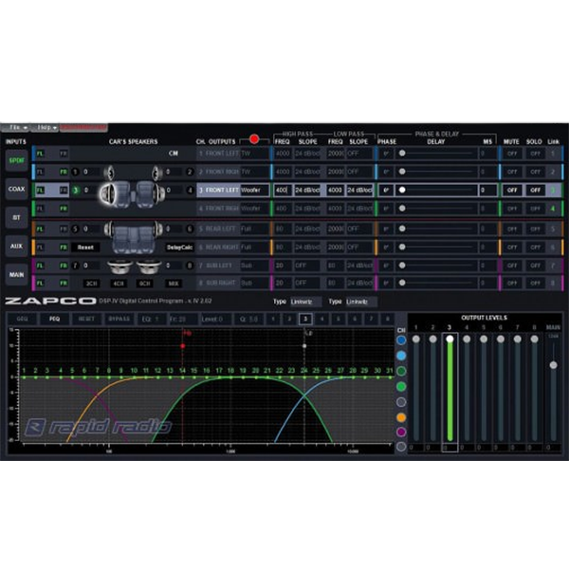The height and width of the screenshot is (569, 569).
Task: Select the front right woofer speaker icon
Action: 159,193
